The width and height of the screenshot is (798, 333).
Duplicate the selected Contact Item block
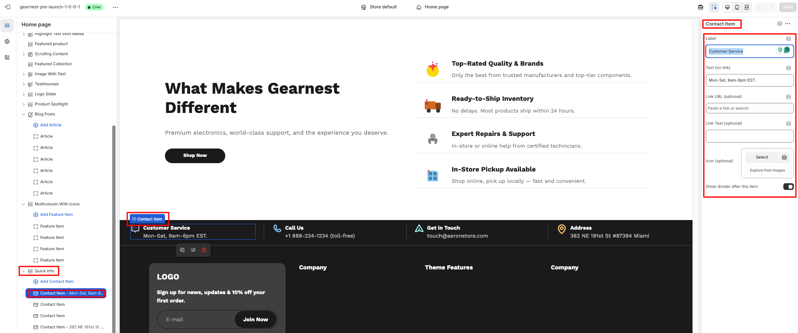pyautogui.click(x=182, y=250)
